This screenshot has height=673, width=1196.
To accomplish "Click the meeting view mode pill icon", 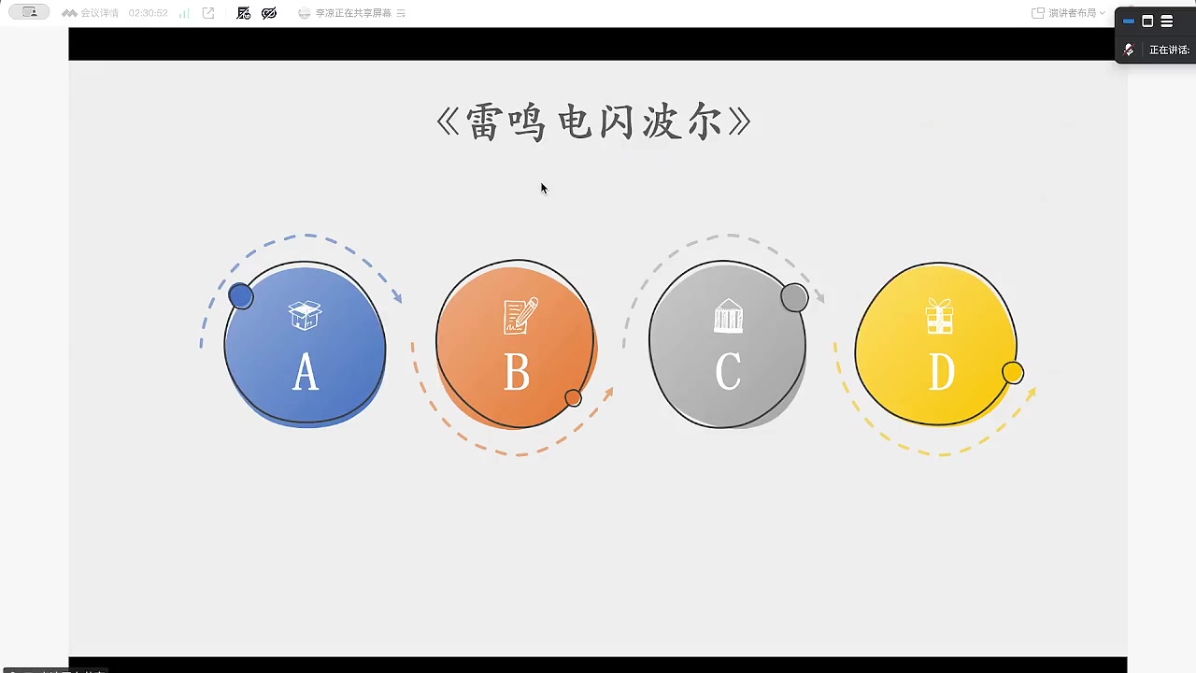I will pyautogui.click(x=29, y=12).
